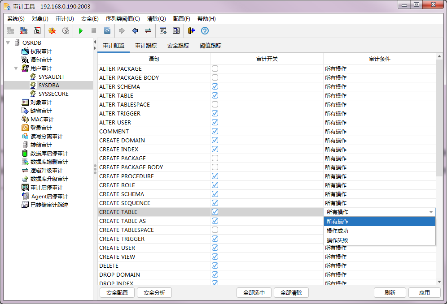The height and width of the screenshot is (304, 447).
Task: Enable the audit switch for ALTER PACKAGE
Action: pos(215,69)
